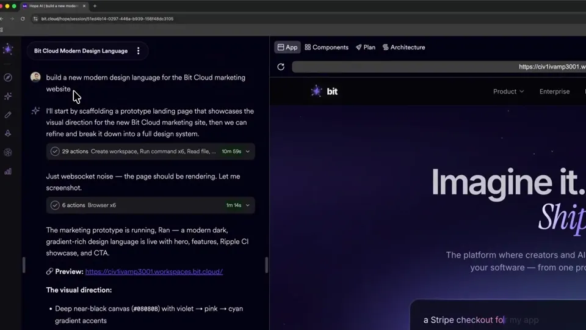
Task: Click the browser back arrow
Action: click(x=2, y=19)
